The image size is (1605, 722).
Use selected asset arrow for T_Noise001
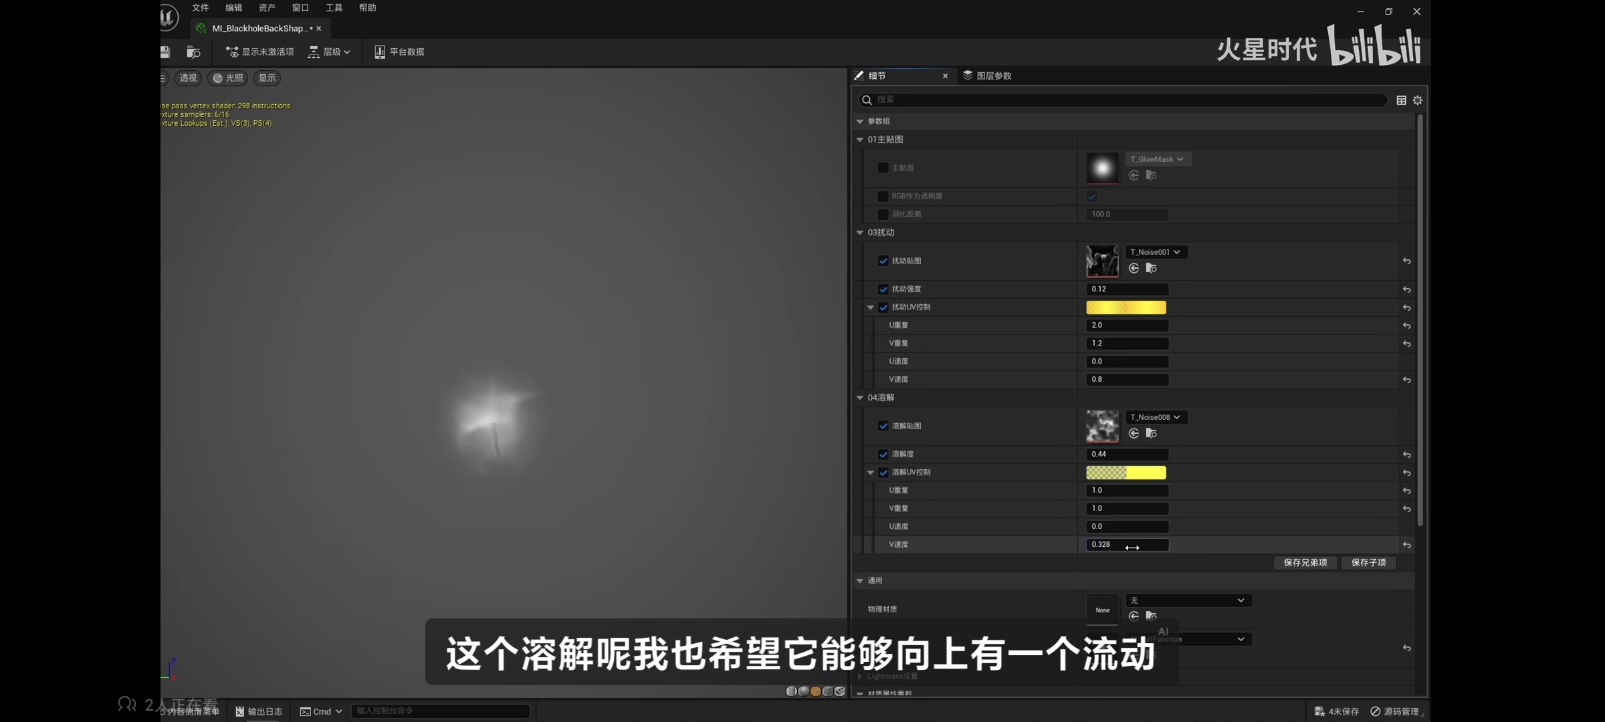1134,268
